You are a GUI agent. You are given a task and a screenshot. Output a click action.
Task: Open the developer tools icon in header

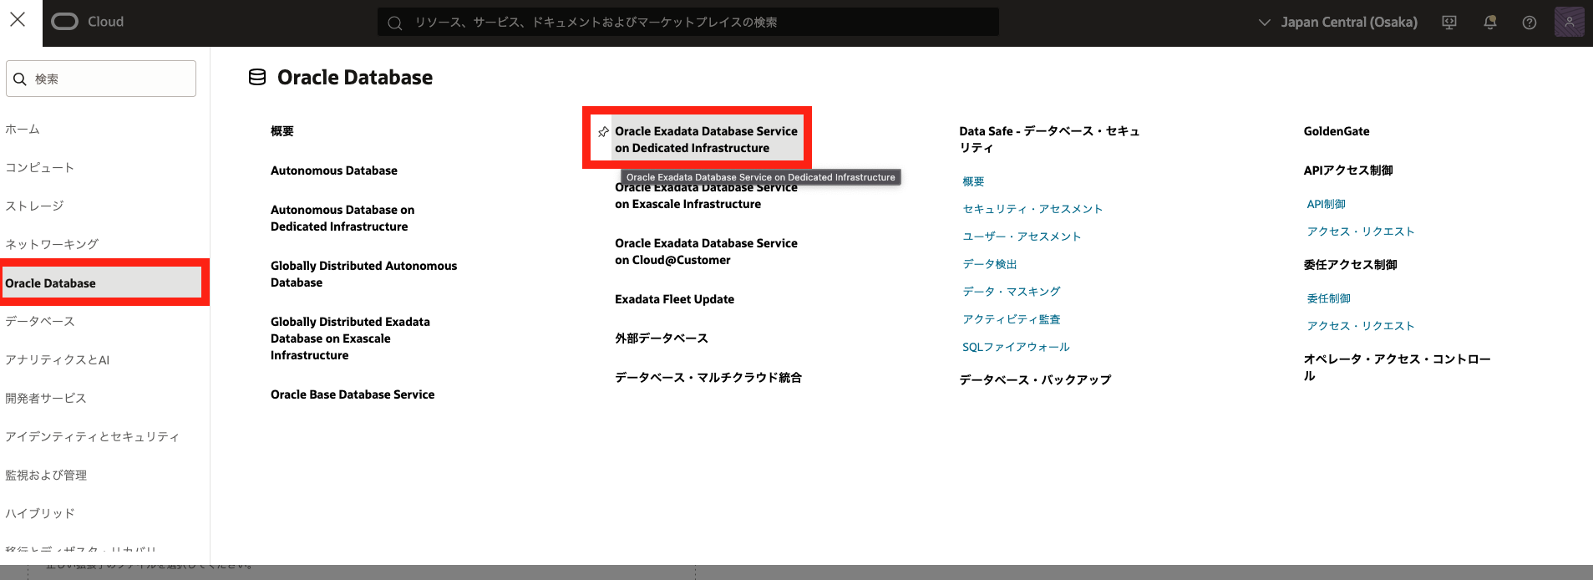[1449, 23]
